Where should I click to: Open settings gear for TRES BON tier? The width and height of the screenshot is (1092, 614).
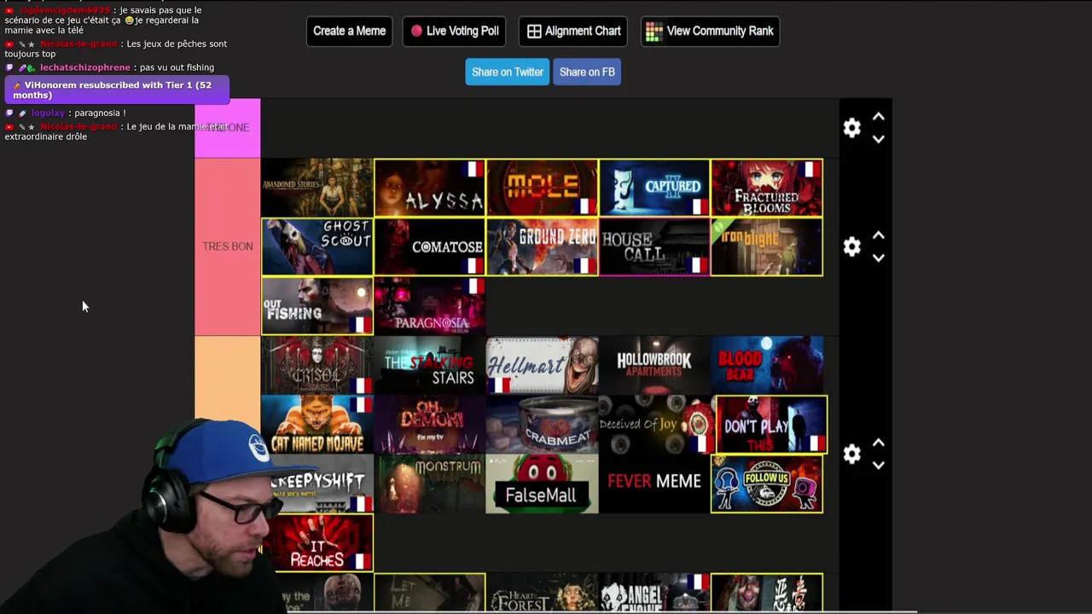point(851,246)
